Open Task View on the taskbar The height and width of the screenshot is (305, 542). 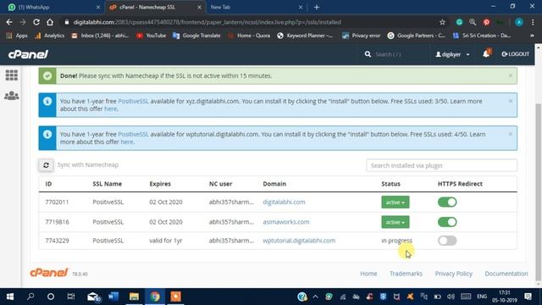point(71,297)
